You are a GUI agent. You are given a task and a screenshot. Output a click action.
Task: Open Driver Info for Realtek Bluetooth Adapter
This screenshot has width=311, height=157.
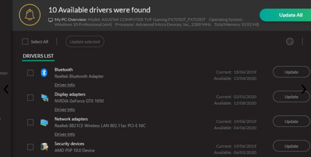point(65,85)
